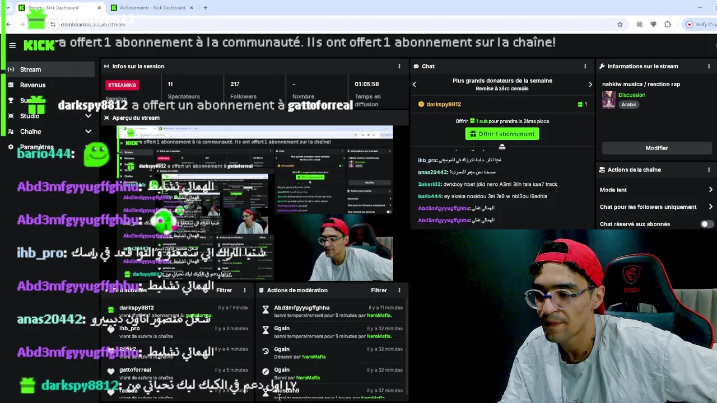Click the STREAMING status badge

[x=122, y=85]
